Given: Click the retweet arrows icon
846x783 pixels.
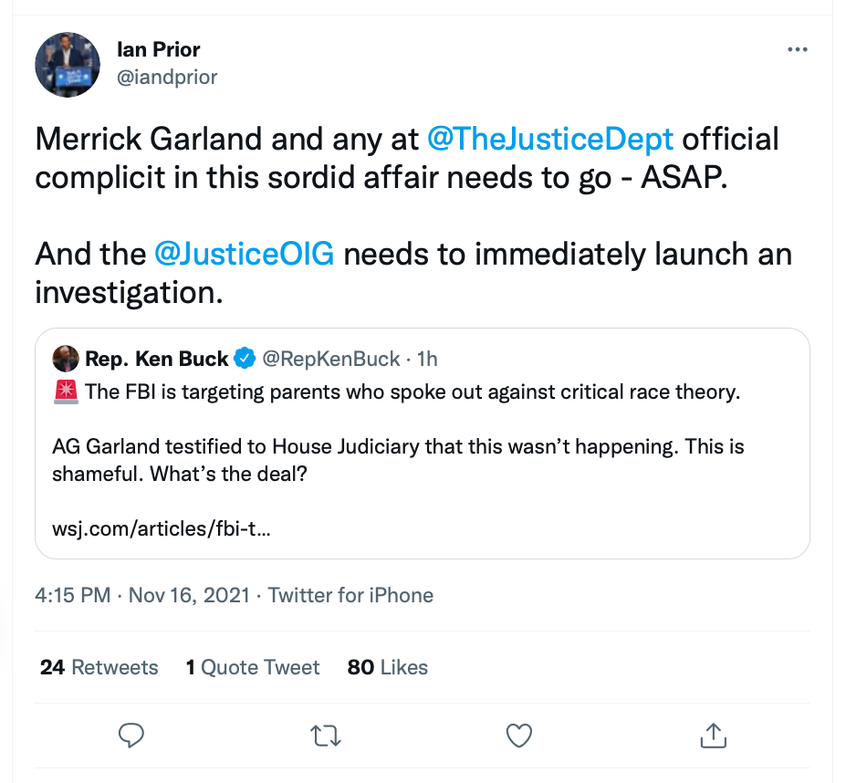Looking at the screenshot, I should coord(325,735).
